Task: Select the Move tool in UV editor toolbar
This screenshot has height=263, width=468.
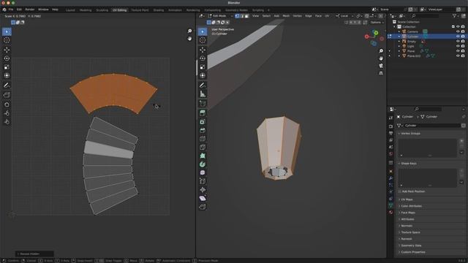Action: 7,50
